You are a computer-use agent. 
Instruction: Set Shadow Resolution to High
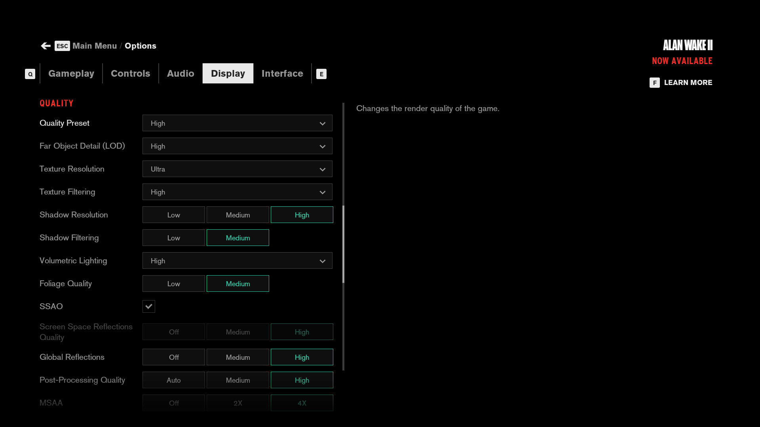[x=302, y=215]
